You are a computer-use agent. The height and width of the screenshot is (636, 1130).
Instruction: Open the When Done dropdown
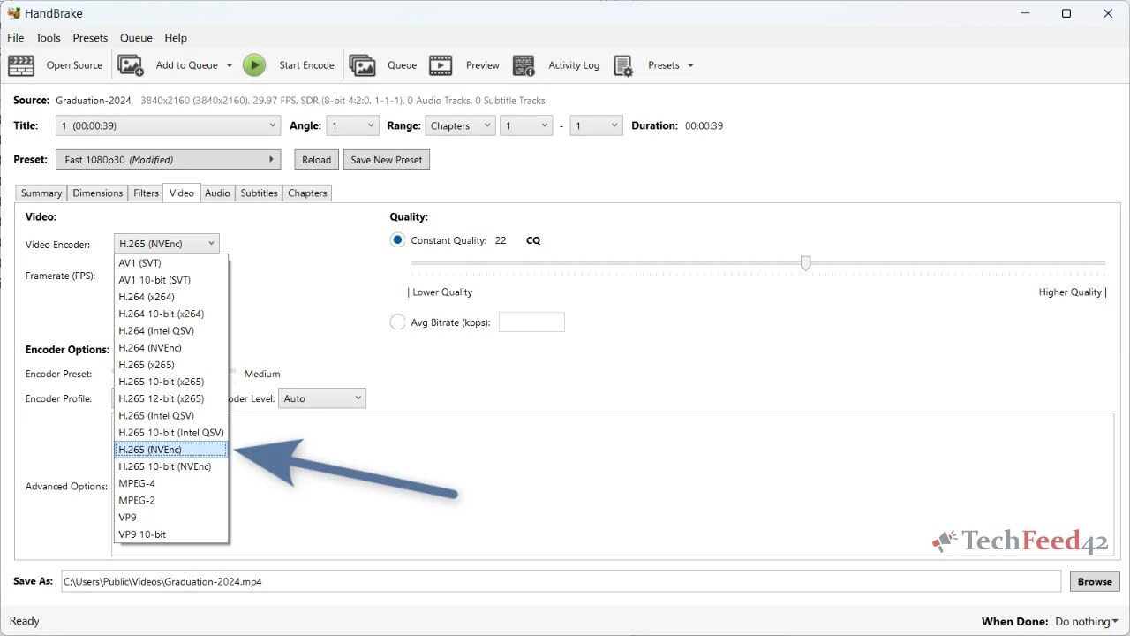pos(1087,621)
